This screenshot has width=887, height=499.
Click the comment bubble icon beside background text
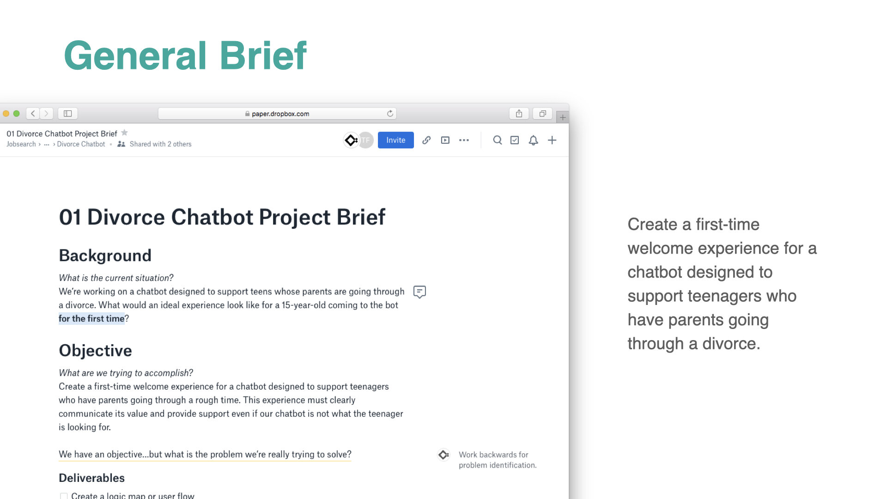click(420, 292)
